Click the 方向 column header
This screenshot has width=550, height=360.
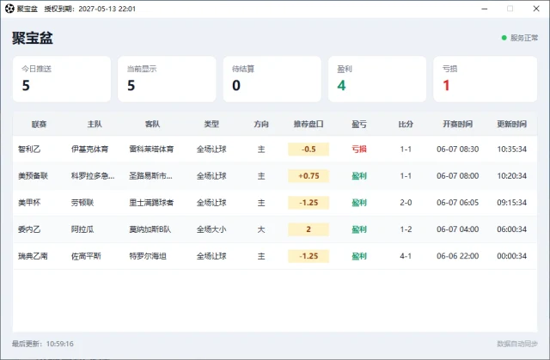click(x=261, y=124)
